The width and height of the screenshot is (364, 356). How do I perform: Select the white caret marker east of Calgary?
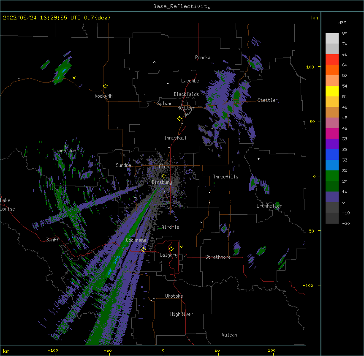(x=185, y=256)
